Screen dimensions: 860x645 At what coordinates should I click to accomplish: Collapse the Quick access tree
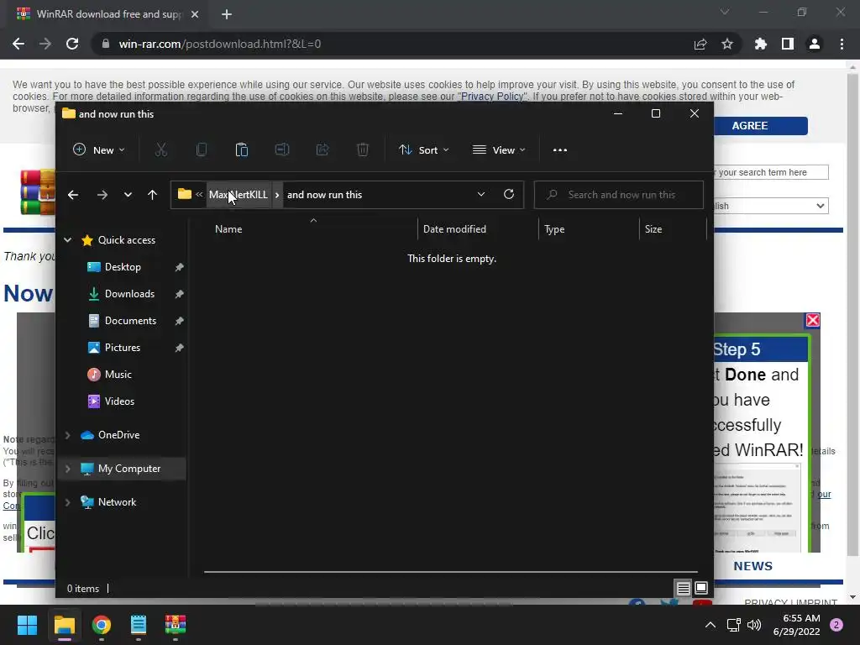[68, 239]
